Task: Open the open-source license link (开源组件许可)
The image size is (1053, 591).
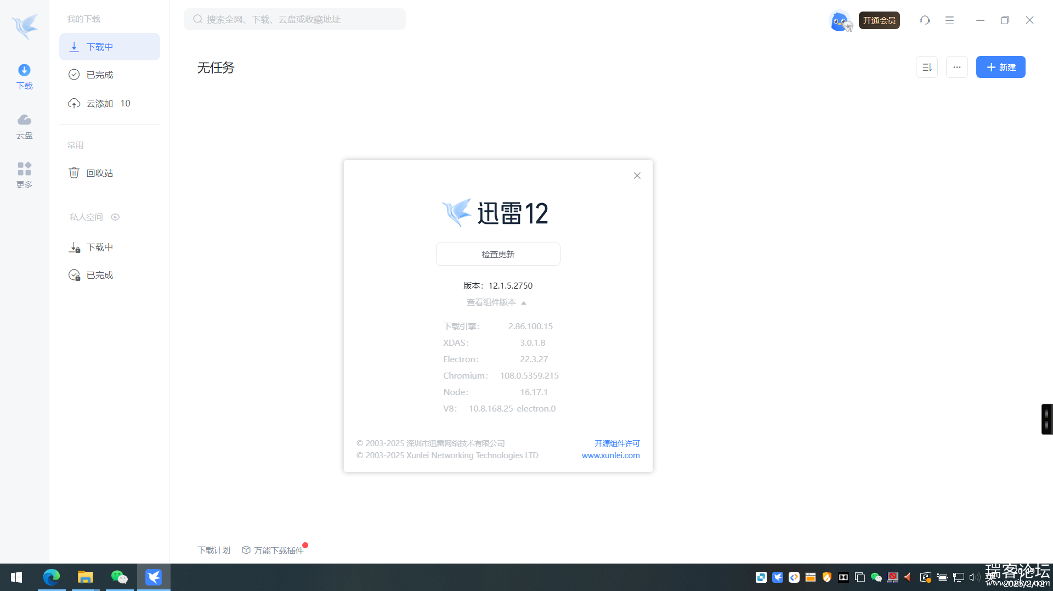Action: 617,443
